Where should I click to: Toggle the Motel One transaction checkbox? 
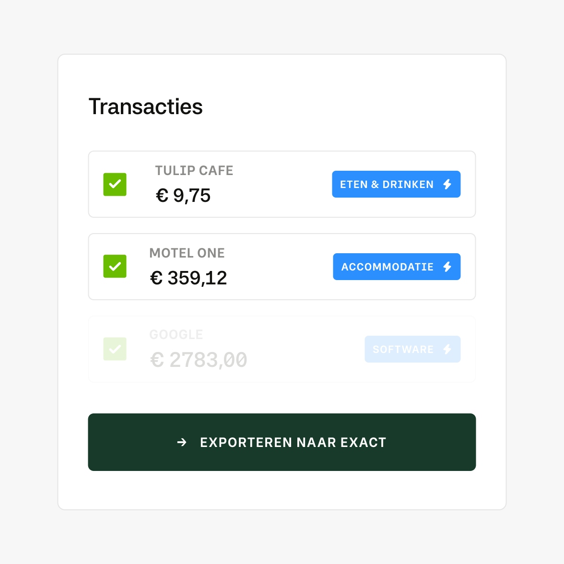[x=115, y=267]
